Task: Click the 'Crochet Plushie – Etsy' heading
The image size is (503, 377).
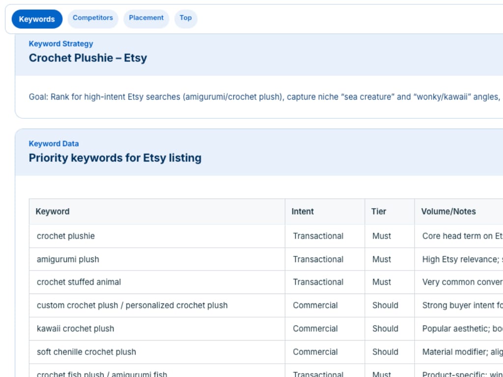Action: pos(88,58)
